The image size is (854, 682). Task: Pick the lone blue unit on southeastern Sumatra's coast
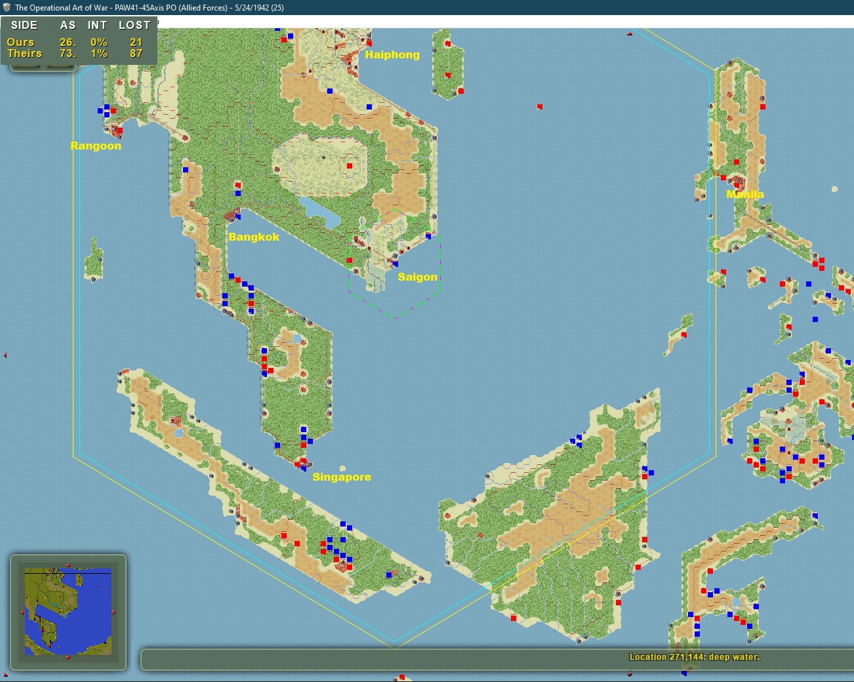tap(389, 575)
